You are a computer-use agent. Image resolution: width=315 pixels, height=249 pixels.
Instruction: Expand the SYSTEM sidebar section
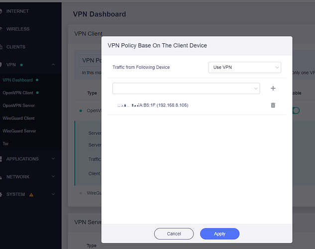tap(53, 194)
